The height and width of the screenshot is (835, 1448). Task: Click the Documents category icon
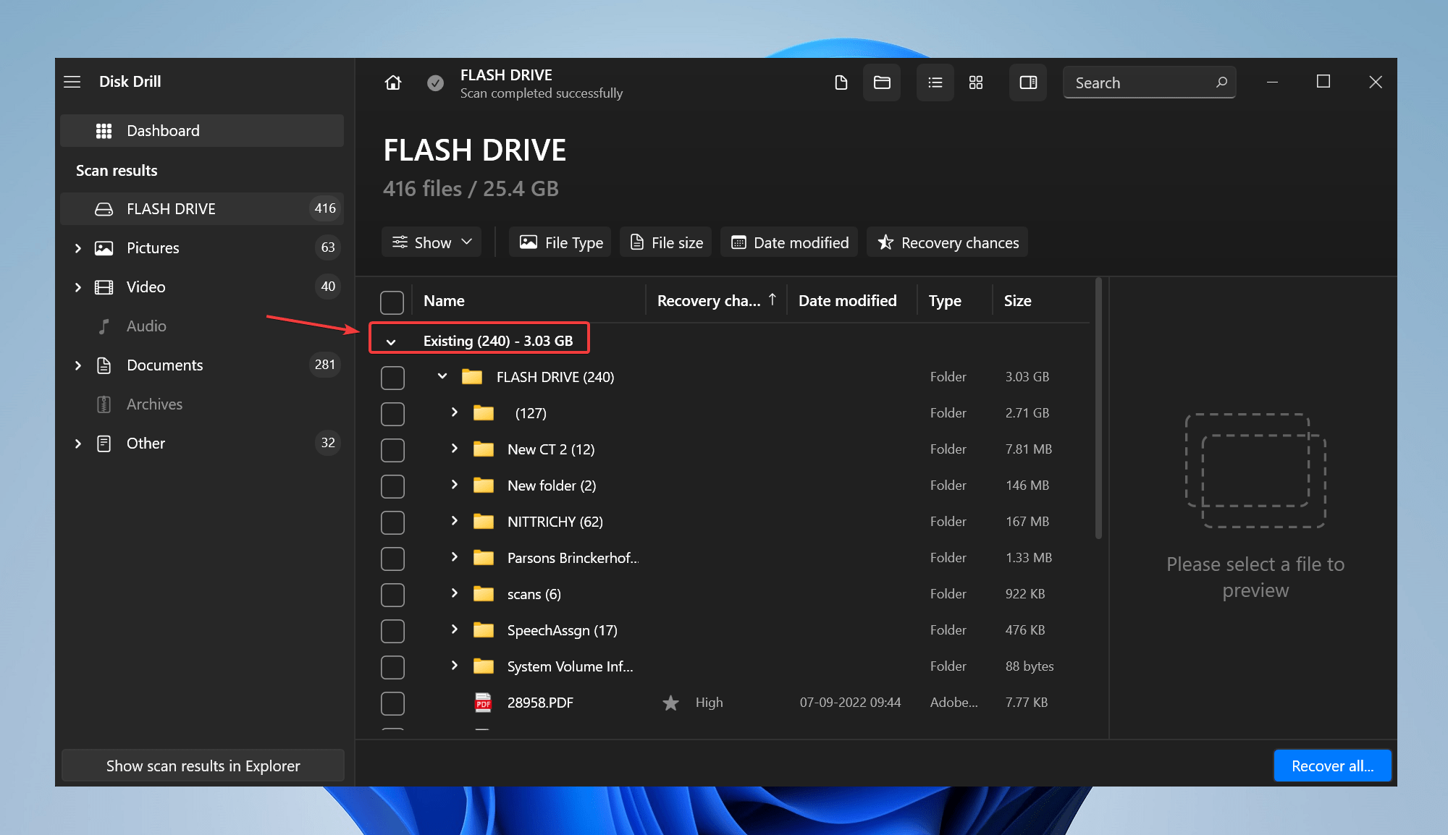(x=104, y=365)
